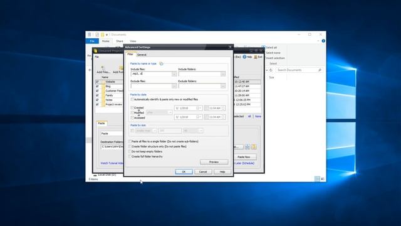This screenshot has height=226, width=401.
Task: Open the View tab in File Explorer
Action: (x=133, y=41)
